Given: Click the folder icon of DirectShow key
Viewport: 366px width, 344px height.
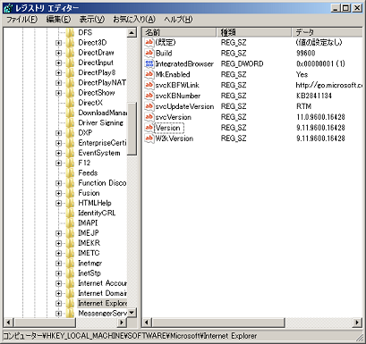Looking at the screenshot, I should click(x=70, y=93).
